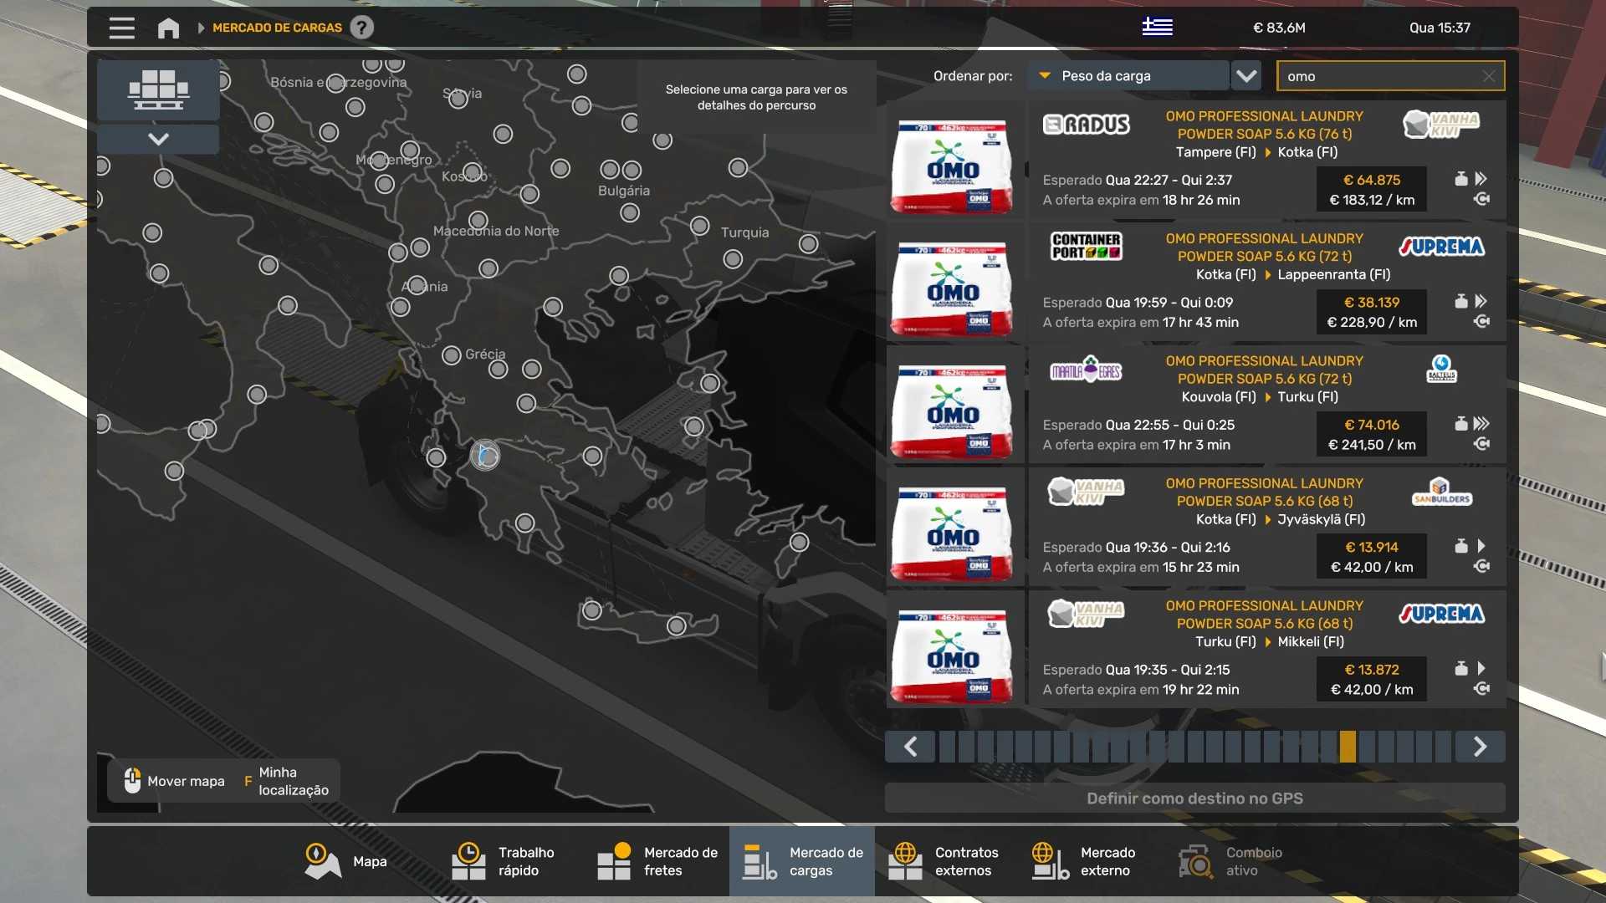Go to the previous results page arrow
This screenshot has height=903, width=1606.
(910, 747)
